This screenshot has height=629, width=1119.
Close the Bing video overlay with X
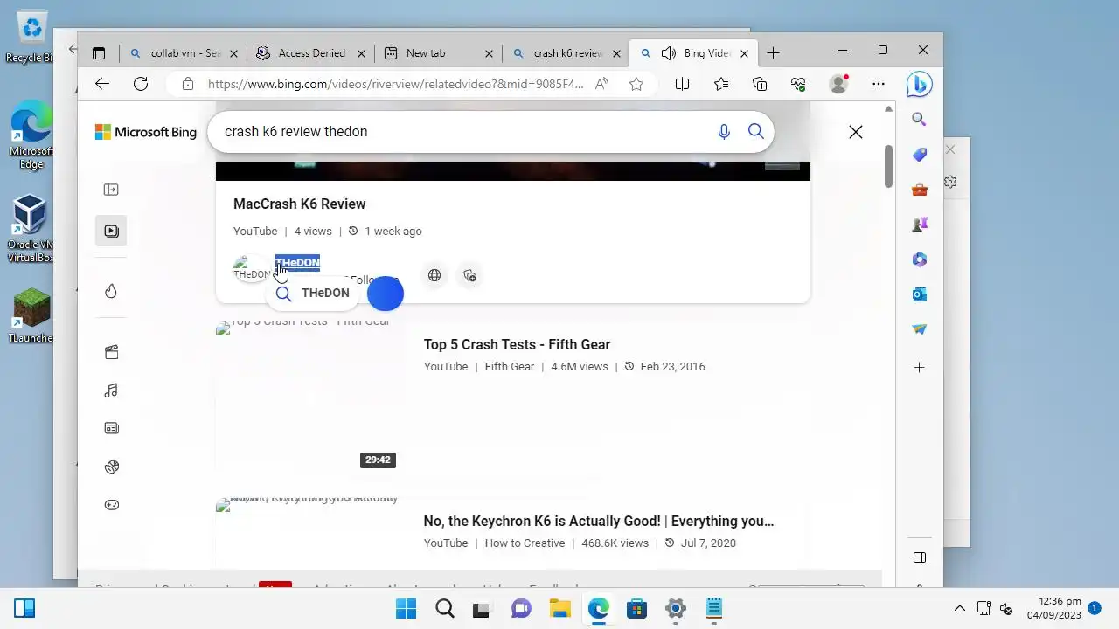click(x=856, y=132)
